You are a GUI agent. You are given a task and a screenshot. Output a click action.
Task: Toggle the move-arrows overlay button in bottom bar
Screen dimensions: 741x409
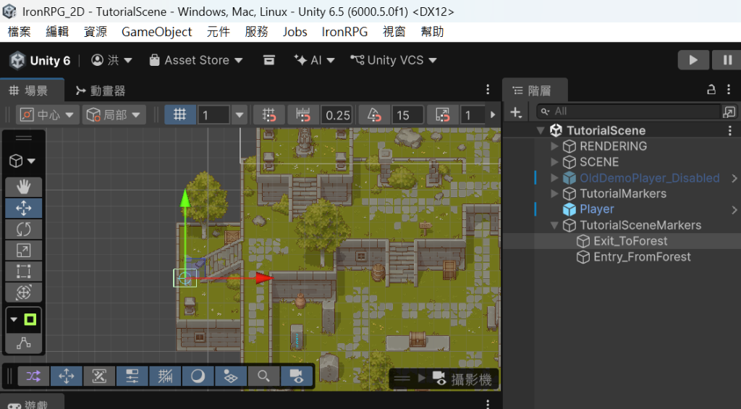[66, 376]
